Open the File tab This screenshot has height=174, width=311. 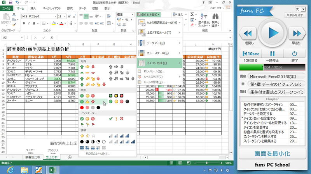click(x=7, y=8)
